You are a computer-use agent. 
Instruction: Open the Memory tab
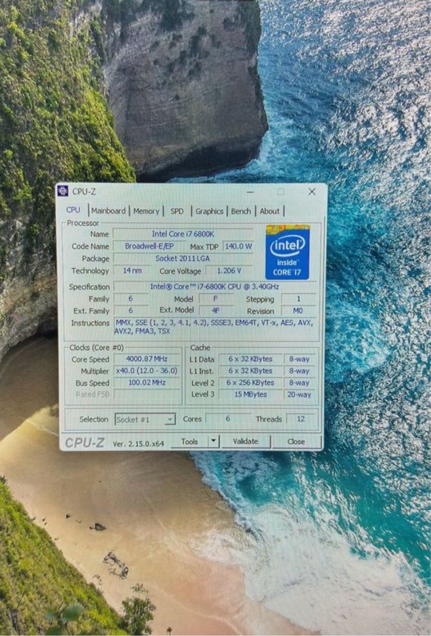point(146,211)
